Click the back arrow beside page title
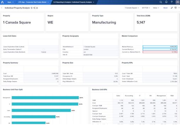The width and height of the screenshot is (180, 127). pos(2,8)
